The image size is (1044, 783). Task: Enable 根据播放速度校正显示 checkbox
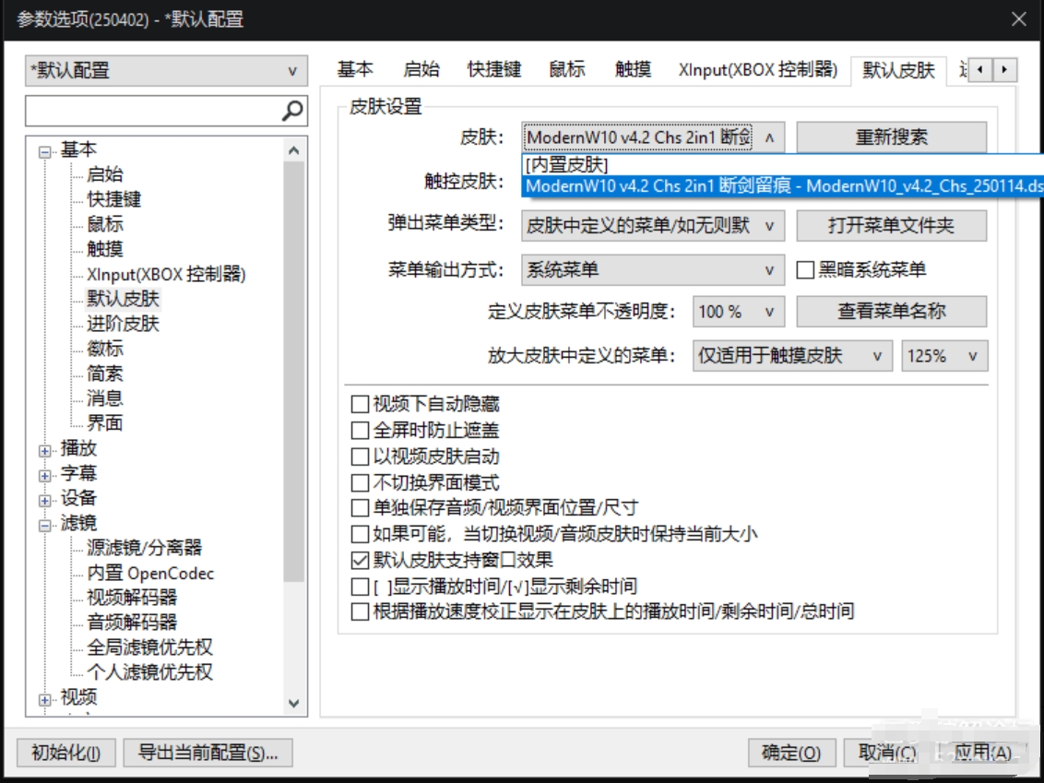click(x=360, y=611)
